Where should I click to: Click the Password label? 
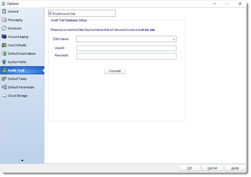pyautogui.click(x=61, y=56)
